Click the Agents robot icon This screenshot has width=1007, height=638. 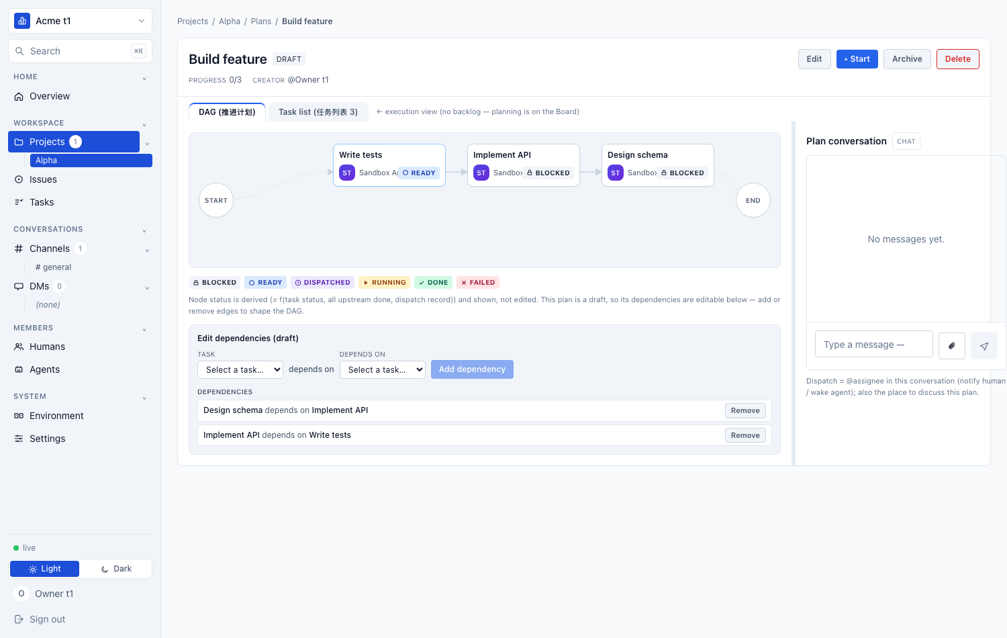(19, 369)
